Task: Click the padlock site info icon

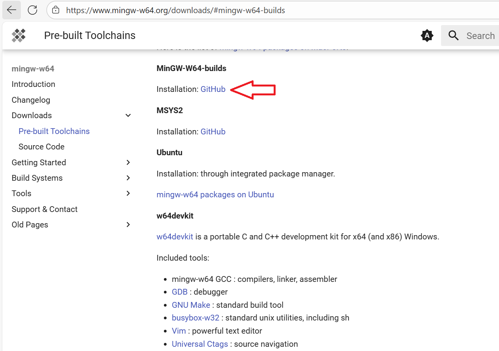Action: 56,10
